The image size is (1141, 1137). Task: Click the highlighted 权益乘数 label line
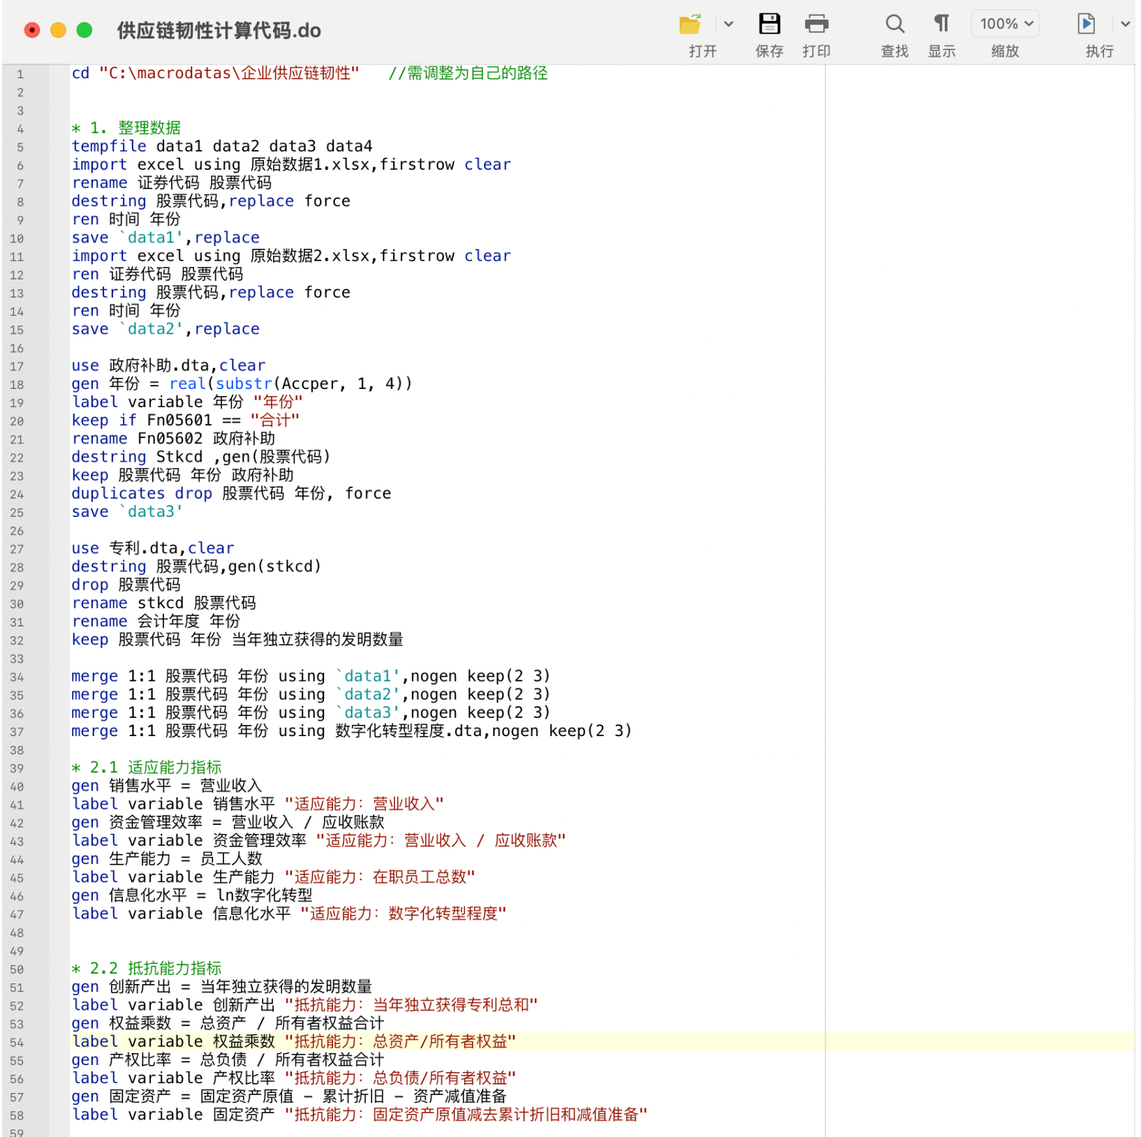(x=293, y=1041)
